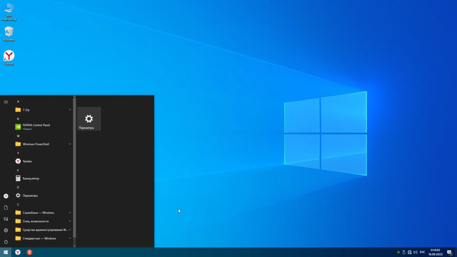Open the notification center icon
The width and height of the screenshot is (457, 257).
[x=450, y=252]
